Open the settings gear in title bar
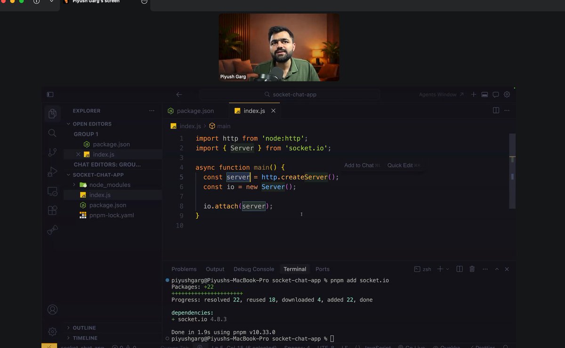This screenshot has height=348, width=565. tap(507, 95)
